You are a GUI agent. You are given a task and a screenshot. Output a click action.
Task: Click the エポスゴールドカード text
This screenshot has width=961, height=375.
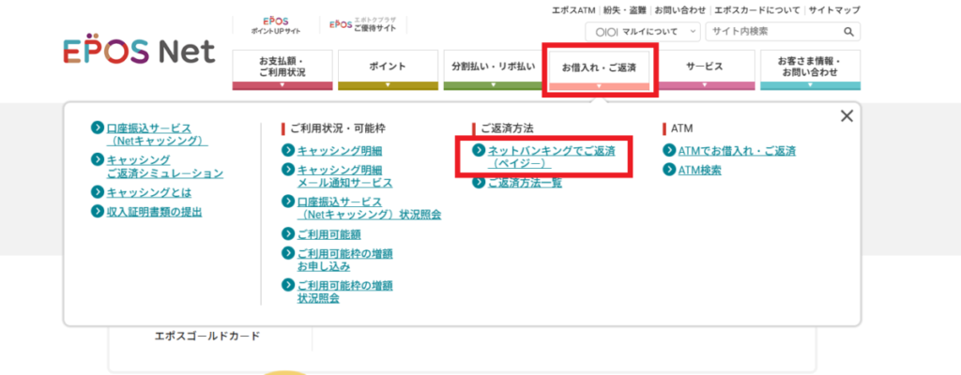tap(207, 336)
